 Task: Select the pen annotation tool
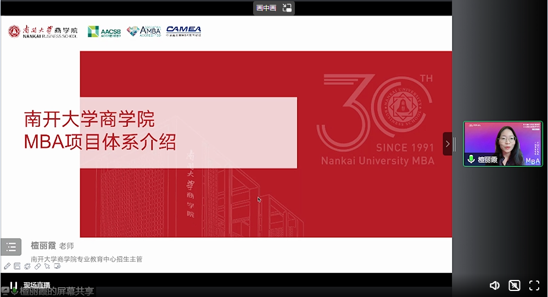(7, 266)
